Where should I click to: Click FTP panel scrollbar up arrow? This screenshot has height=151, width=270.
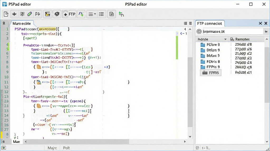pyautogui.click(x=267, y=39)
